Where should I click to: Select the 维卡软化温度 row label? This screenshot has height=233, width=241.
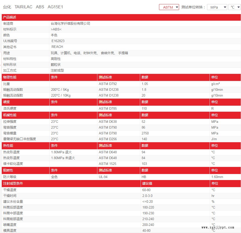click(13, 164)
